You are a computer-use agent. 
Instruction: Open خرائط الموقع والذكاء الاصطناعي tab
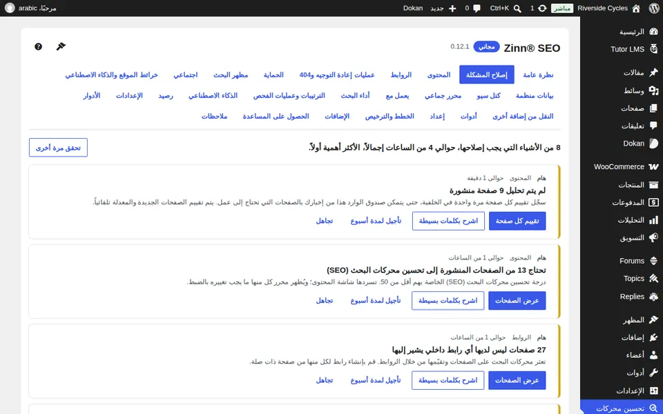coord(112,75)
